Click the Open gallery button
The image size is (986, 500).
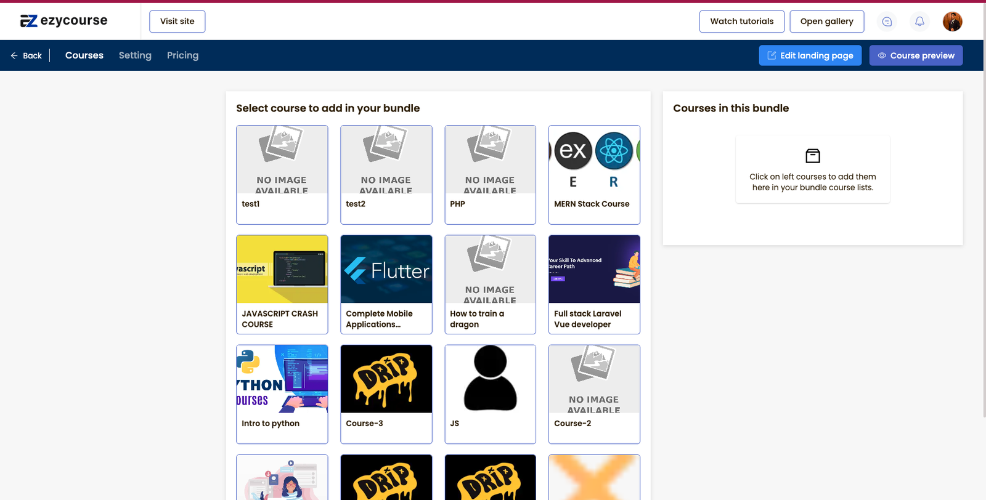click(826, 22)
